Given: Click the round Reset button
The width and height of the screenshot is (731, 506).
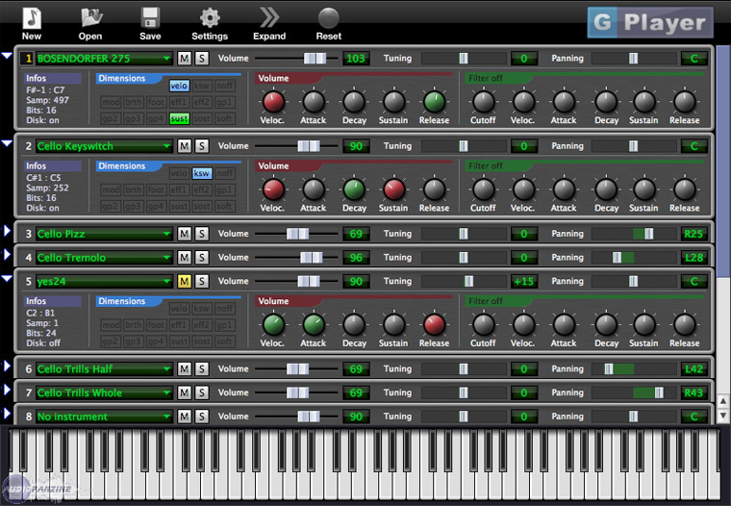Looking at the screenshot, I should pos(329,18).
